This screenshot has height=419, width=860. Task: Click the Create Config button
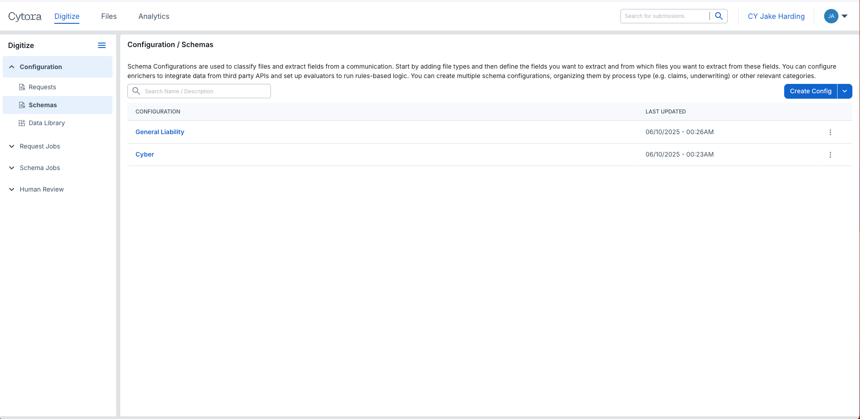810,91
